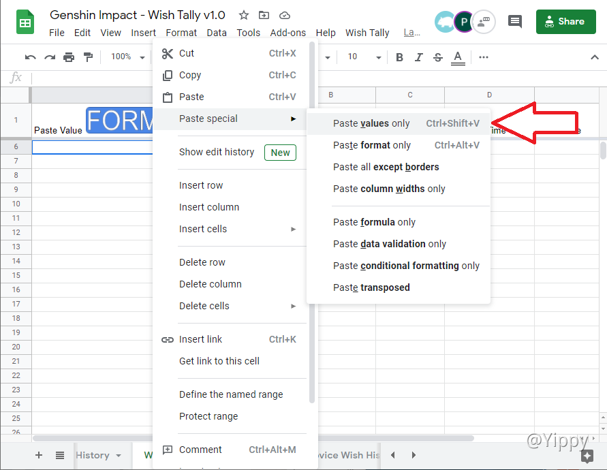This screenshot has width=607, height=470.
Task: Select row 6 header
Action: point(16,146)
